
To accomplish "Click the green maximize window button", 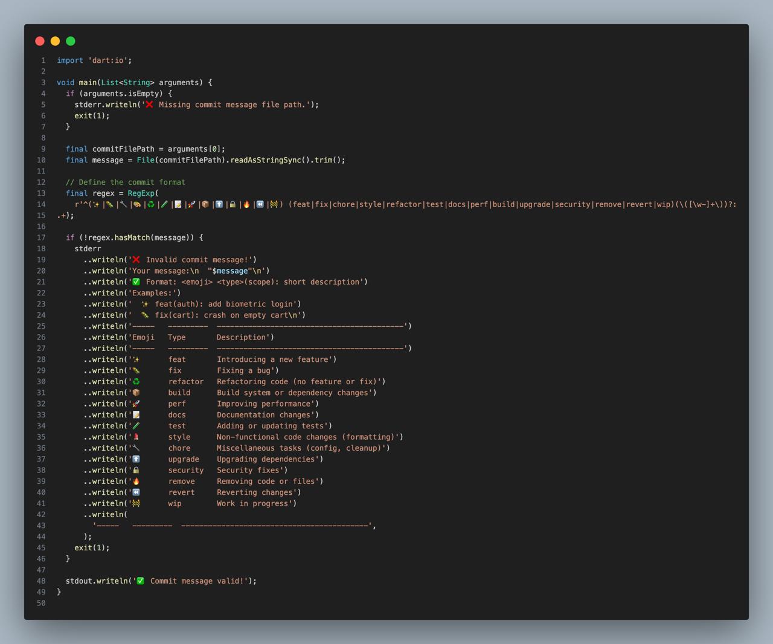I will [71, 41].
